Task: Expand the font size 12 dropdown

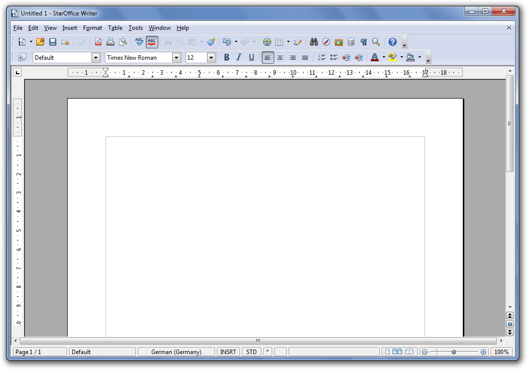Action: (211, 58)
